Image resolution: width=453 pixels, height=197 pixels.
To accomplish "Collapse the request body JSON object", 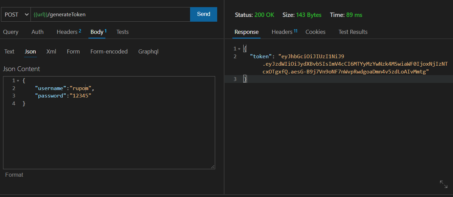I will (18, 80).
